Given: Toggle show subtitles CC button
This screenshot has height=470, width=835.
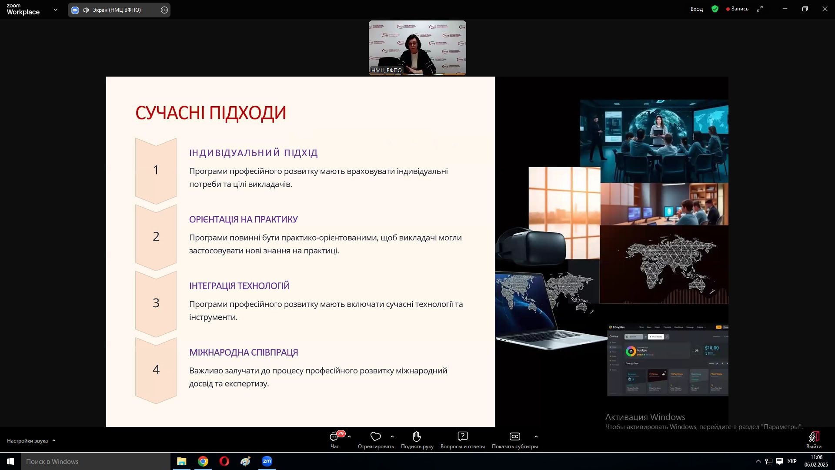Looking at the screenshot, I should coord(514,436).
